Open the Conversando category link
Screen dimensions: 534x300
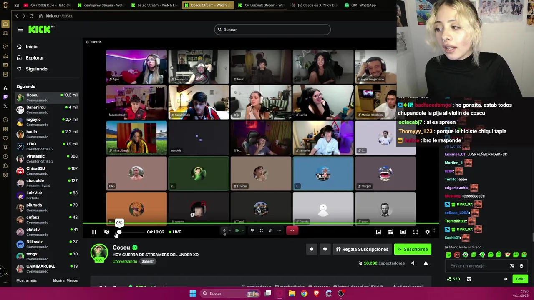(125, 261)
